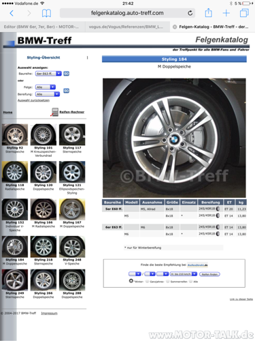Click the 5er E60 ff. table cell
Image resolution: width=255 pixels, height=341 pixels.
click(x=113, y=209)
